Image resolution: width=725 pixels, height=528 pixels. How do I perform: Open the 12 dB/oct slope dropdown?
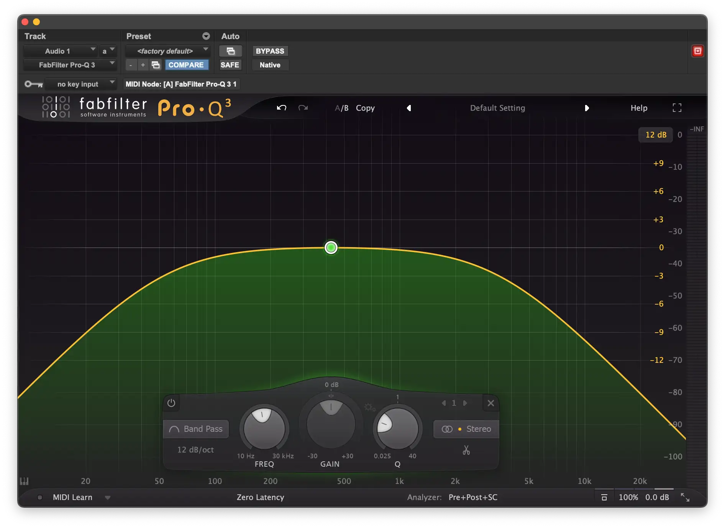[x=195, y=450]
